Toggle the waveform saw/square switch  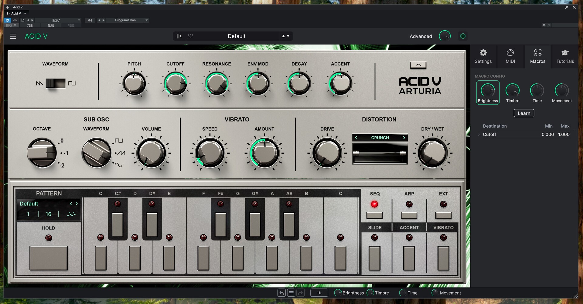[x=55, y=83]
